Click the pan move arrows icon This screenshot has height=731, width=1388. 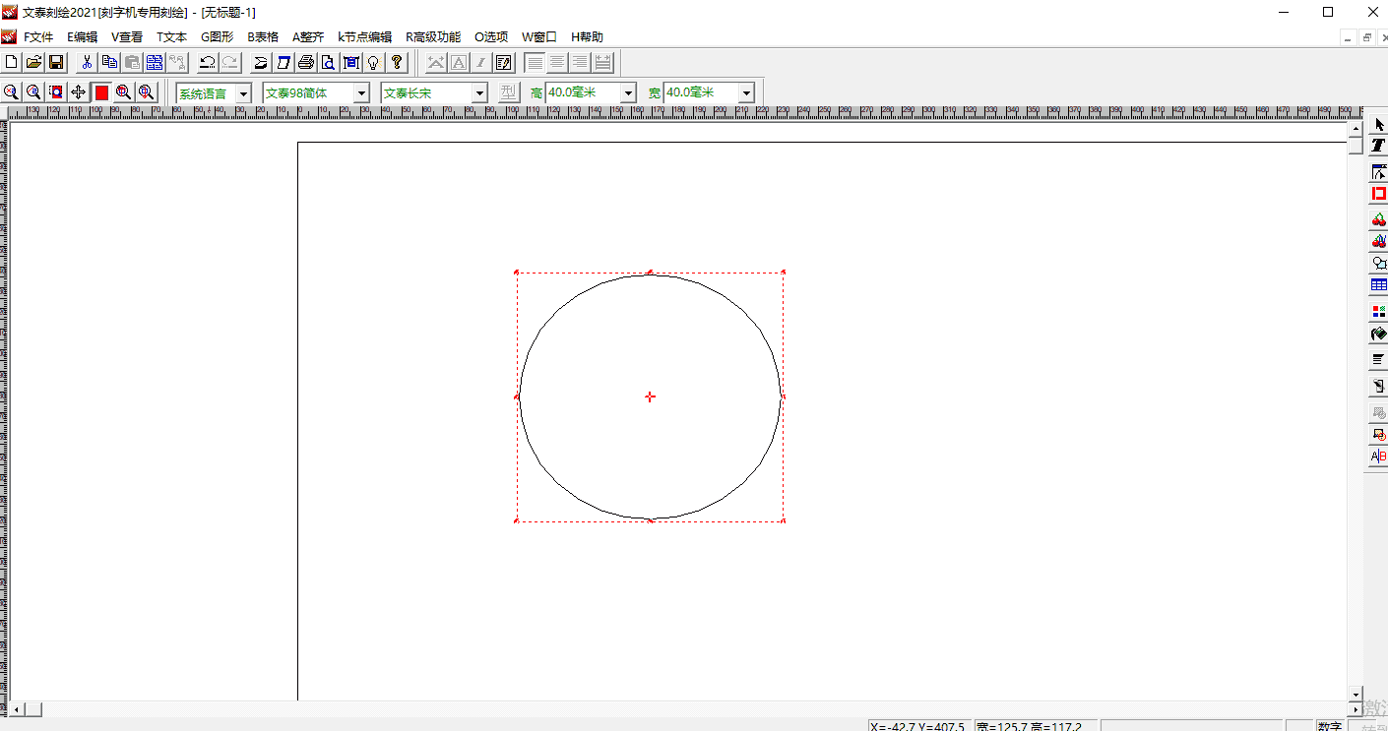point(79,92)
